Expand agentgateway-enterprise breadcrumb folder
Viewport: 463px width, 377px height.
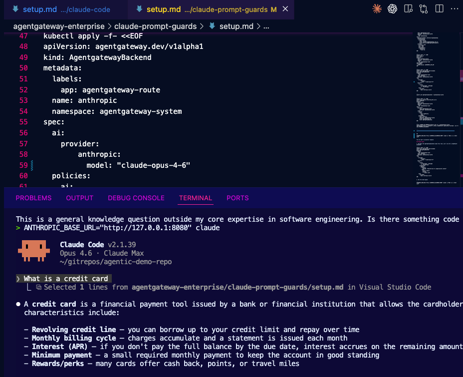click(x=58, y=26)
